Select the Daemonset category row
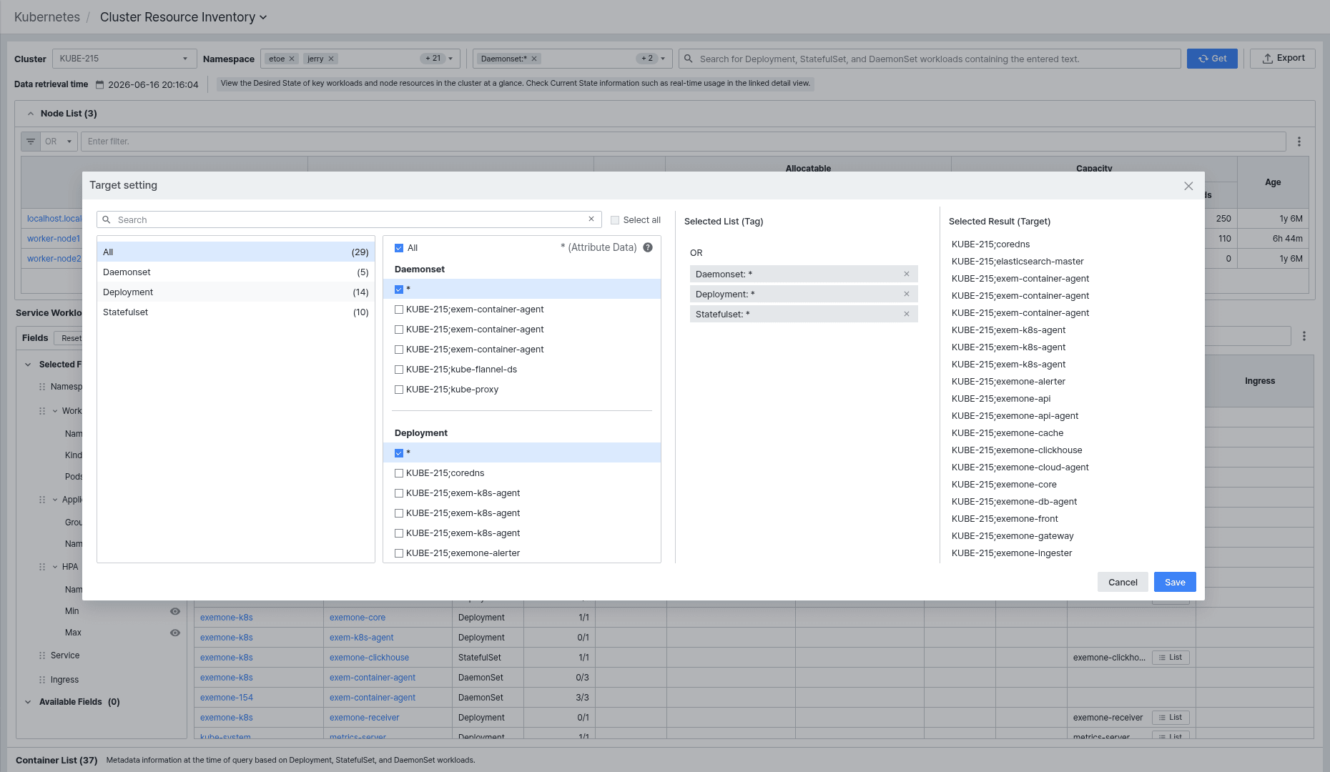Viewport: 1330px width, 772px height. pos(236,272)
